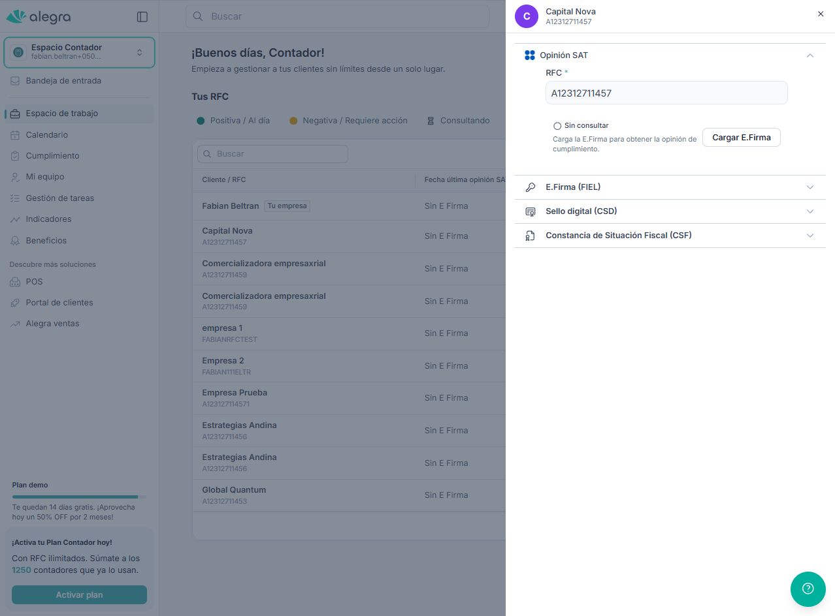The image size is (835, 616).
Task: Click the Opinión SAT four-dots icon
Action: (x=530, y=55)
